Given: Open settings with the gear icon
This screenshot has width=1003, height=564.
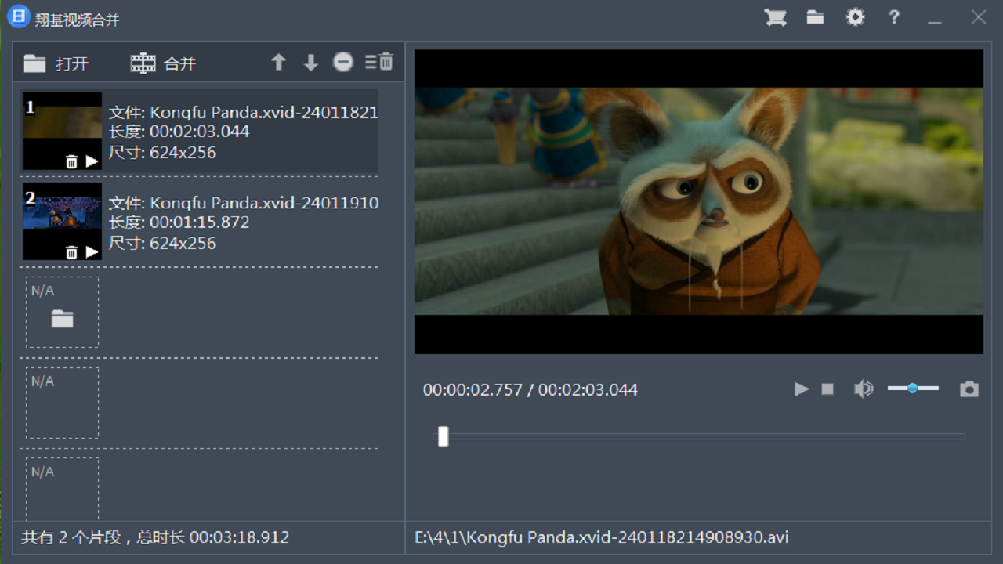Looking at the screenshot, I should 855,17.
